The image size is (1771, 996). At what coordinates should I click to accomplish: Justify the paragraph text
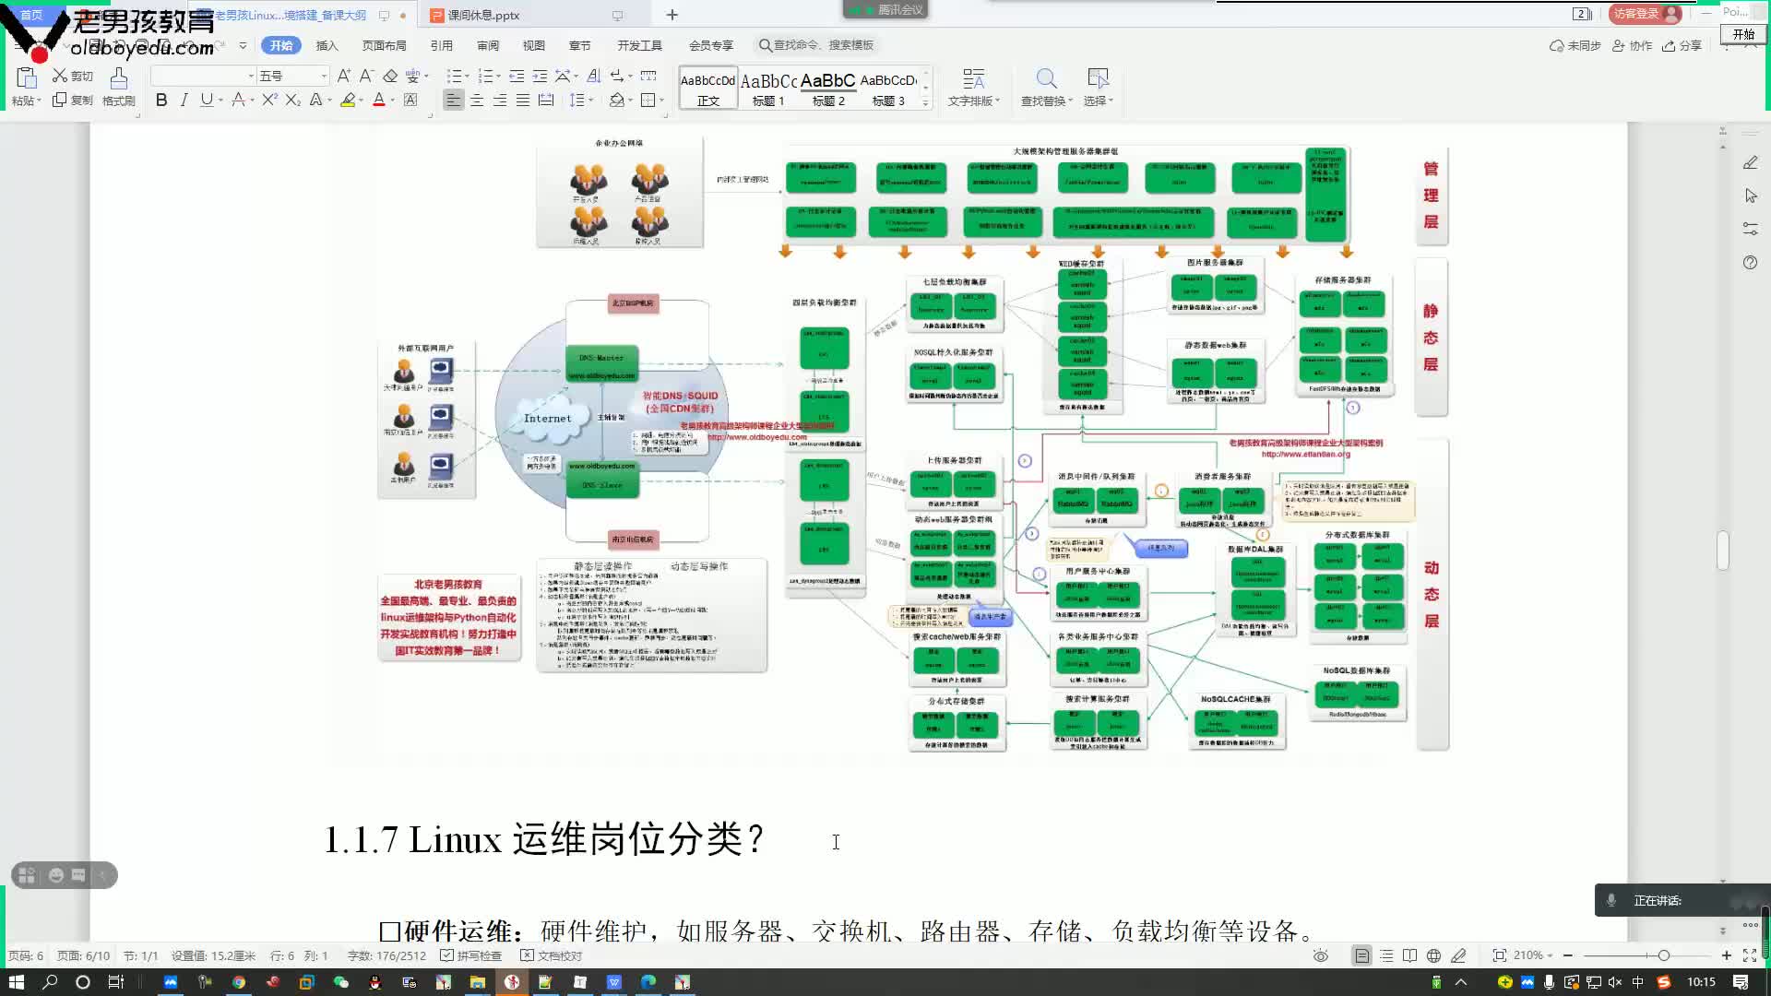pyautogui.click(x=523, y=100)
